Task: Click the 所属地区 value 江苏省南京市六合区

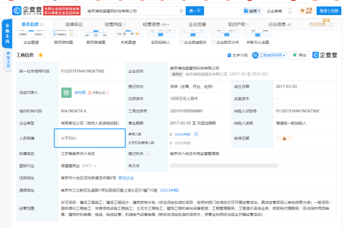Action: pyautogui.click(x=78, y=154)
